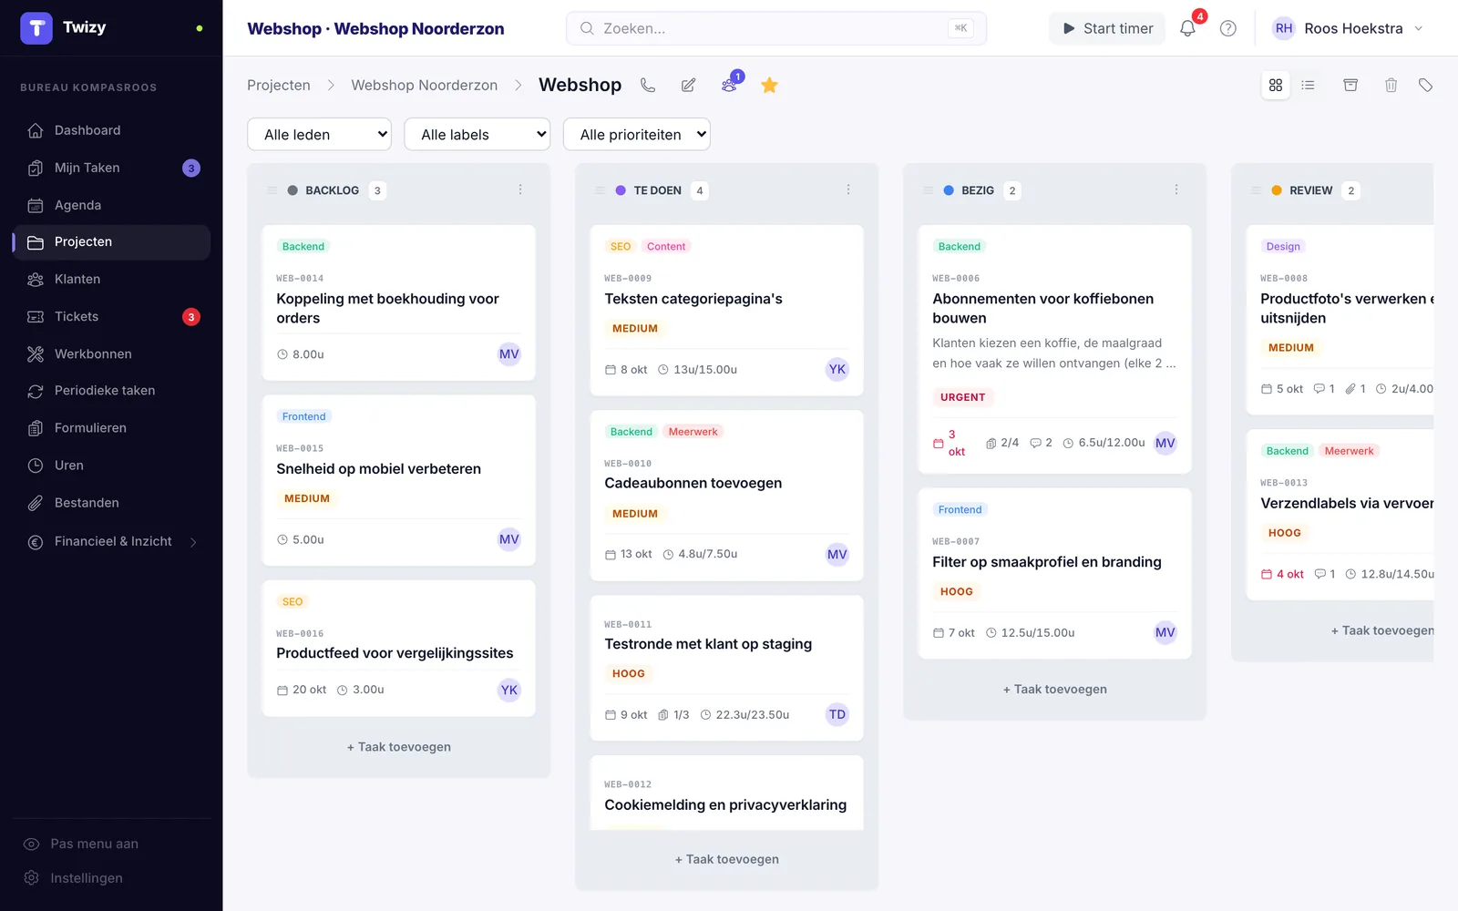
Task: Open Alle leden dropdown
Action: point(319,134)
